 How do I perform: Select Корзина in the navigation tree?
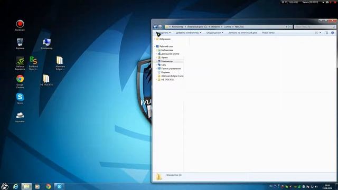tap(165, 72)
